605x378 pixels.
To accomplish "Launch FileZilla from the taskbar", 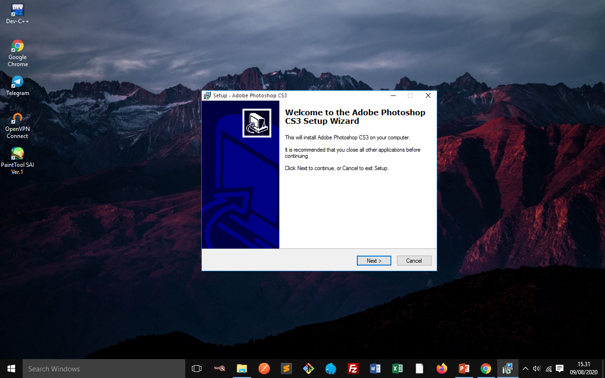I will click(353, 369).
